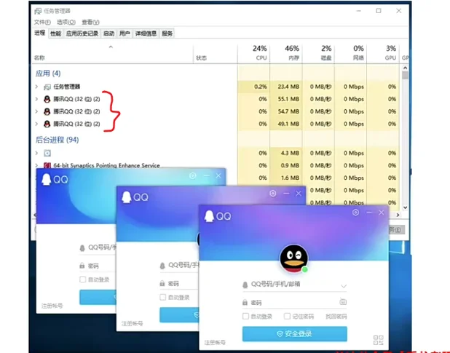Screen dimensions: 450x353
Task: Switch to the 性能 tab
Action: 55,33
